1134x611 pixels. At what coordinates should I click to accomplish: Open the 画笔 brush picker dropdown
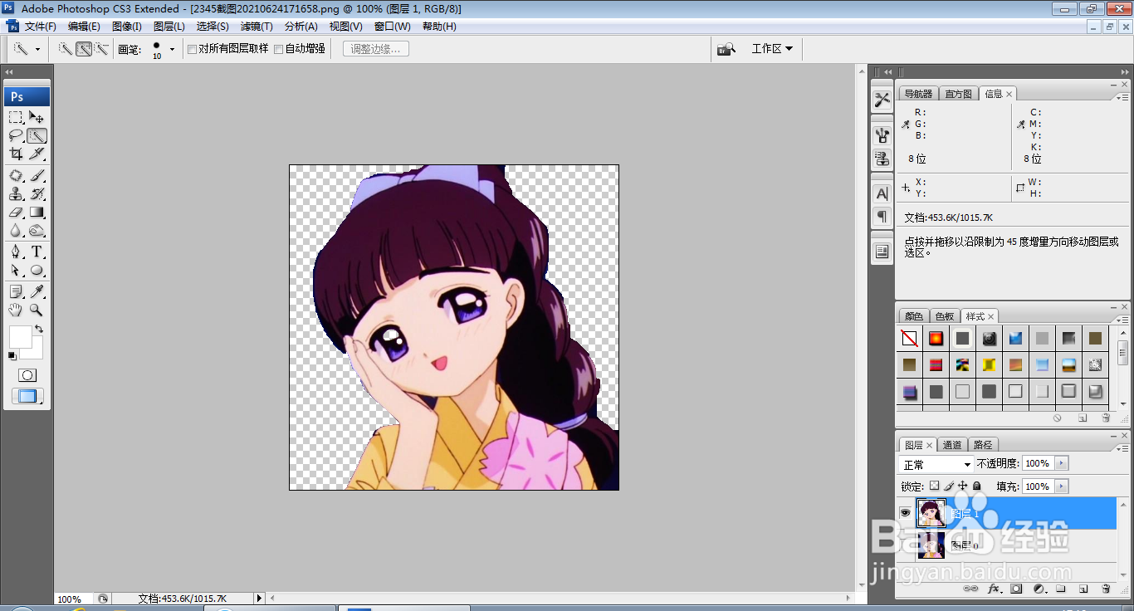(172, 50)
